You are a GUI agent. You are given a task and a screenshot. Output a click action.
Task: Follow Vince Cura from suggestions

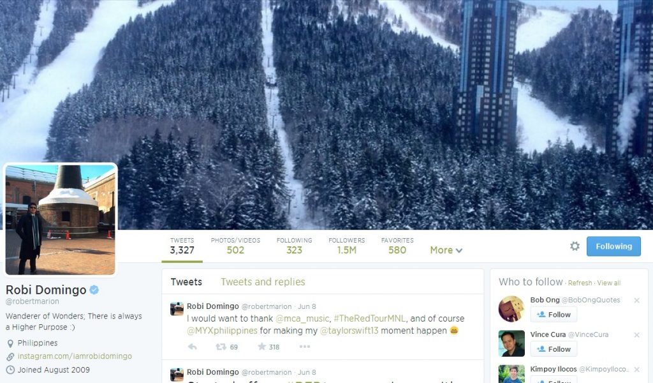pyautogui.click(x=554, y=349)
